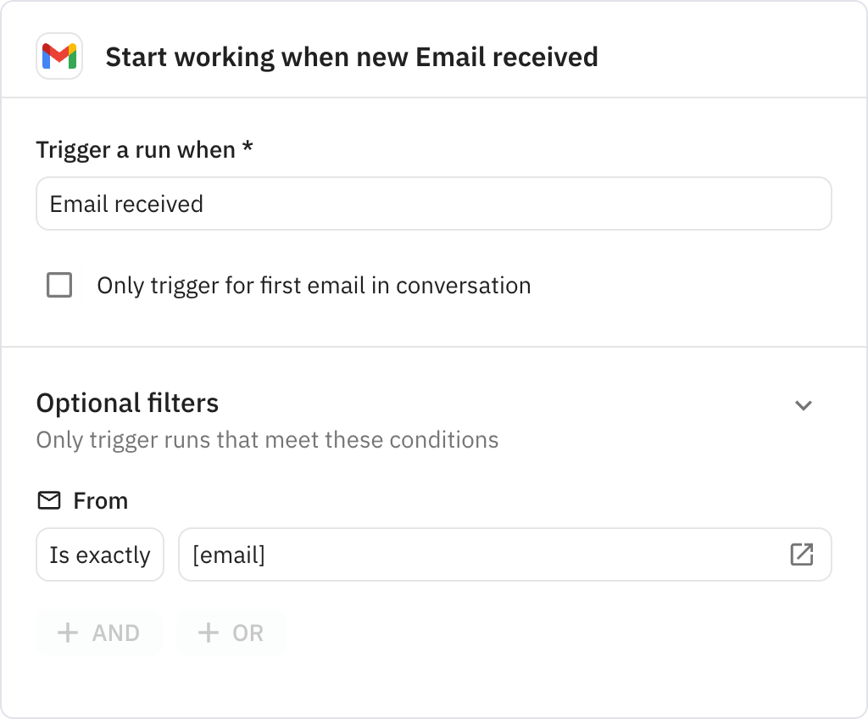Select the Optional filters header
This screenshot has height=719, width=868.
point(127,404)
